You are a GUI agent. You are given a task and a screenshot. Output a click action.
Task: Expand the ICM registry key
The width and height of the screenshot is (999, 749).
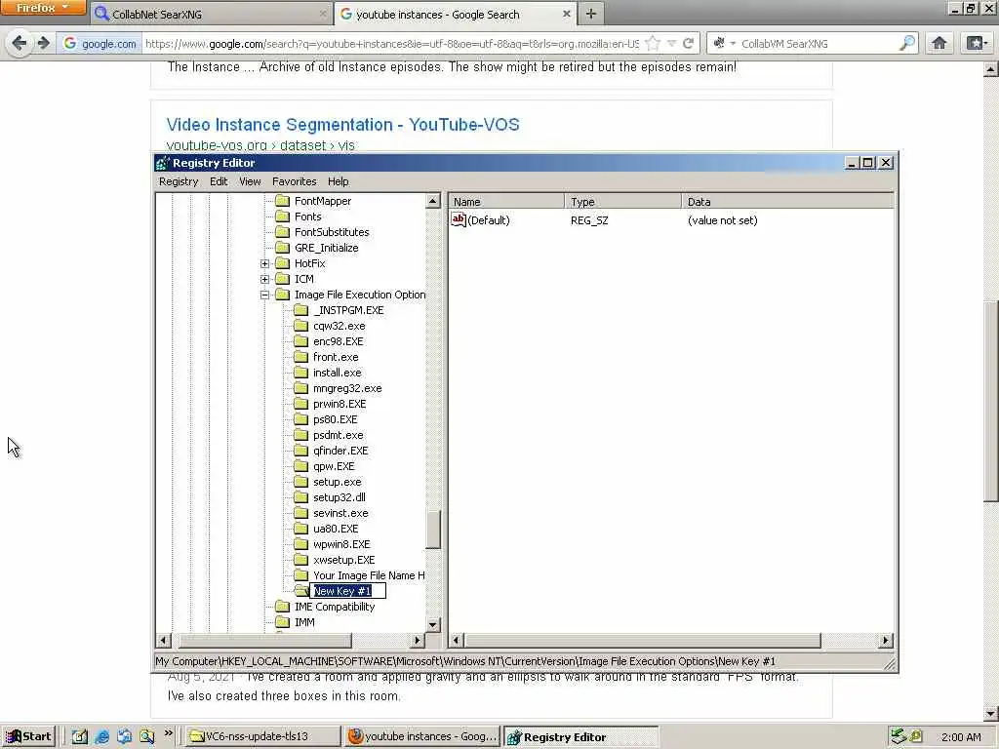click(265, 279)
